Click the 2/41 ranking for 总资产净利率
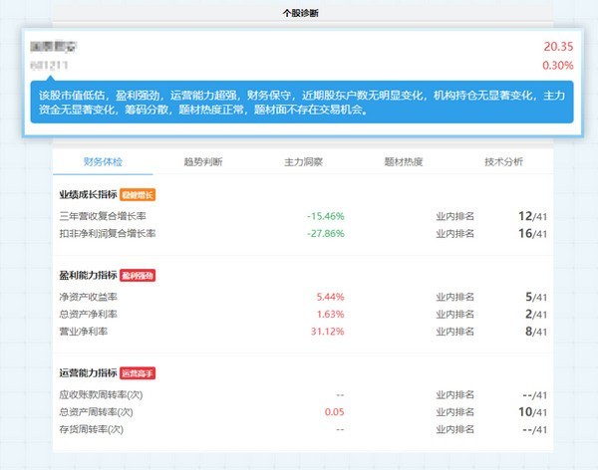This screenshot has width=598, height=470. (533, 314)
